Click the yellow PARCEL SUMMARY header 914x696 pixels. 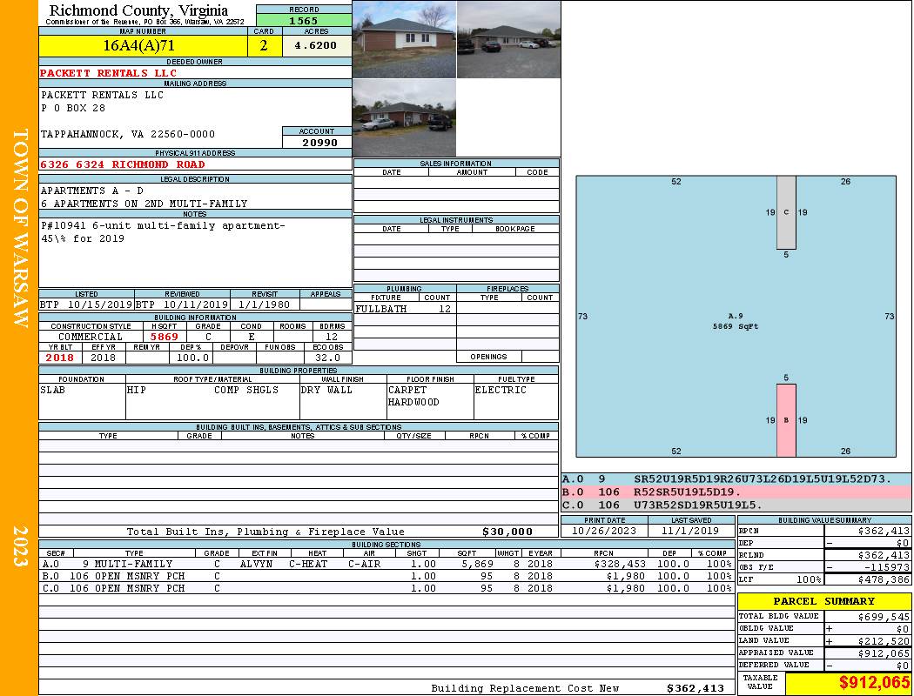tap(823, 601)
